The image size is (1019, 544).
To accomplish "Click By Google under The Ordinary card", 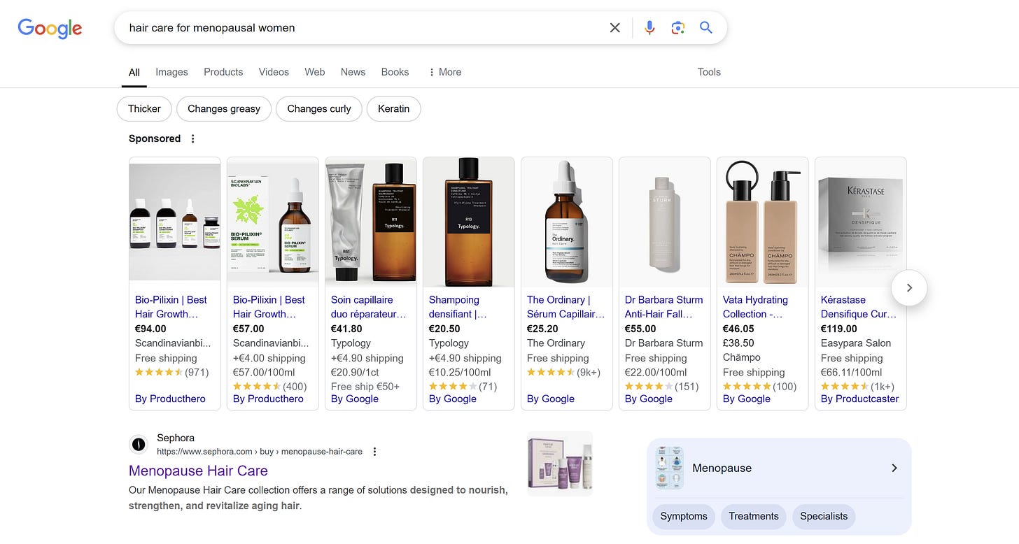I will pyautogui.click(x=551, y=399).
